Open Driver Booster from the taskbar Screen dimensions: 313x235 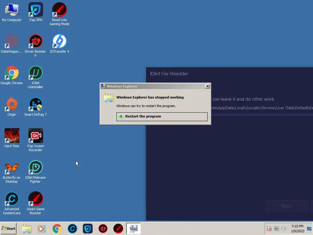click(x=103, y=229)
